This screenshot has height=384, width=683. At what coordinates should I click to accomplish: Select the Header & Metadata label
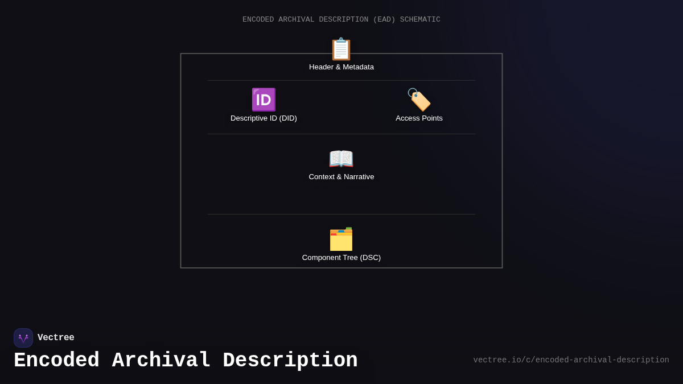[x=341, y=67]
